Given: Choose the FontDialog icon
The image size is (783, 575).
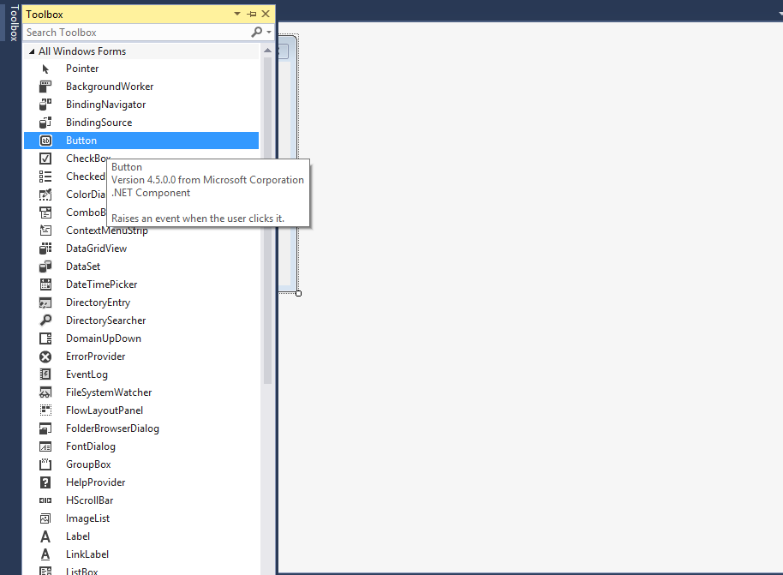Looking at the screenshot, I should coord(45,446).
